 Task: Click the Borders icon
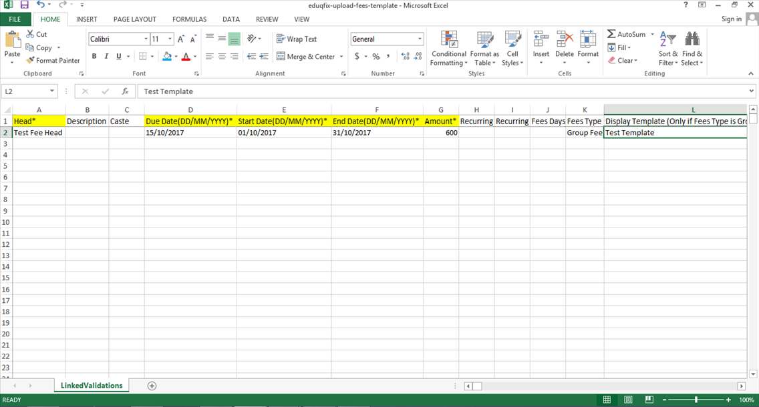143,56
